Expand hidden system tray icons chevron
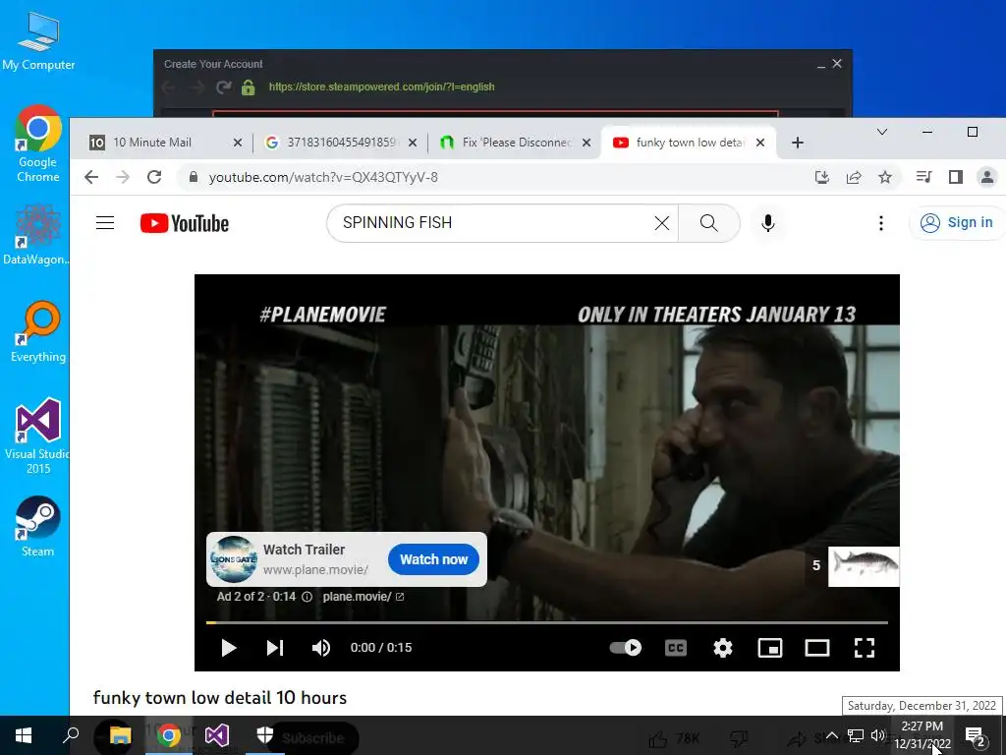This screenshot has height=755, width=1006. coord(831,735)
